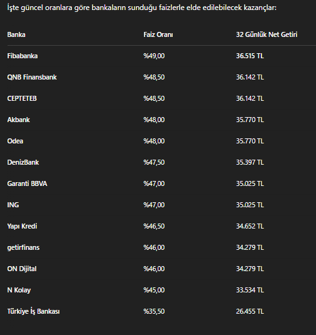Click Garanti BBVA bank name
Viewport: 316px width, 335px height.
[27, 183]
